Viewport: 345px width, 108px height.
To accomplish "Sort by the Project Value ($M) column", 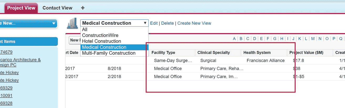I will [306, 53].
